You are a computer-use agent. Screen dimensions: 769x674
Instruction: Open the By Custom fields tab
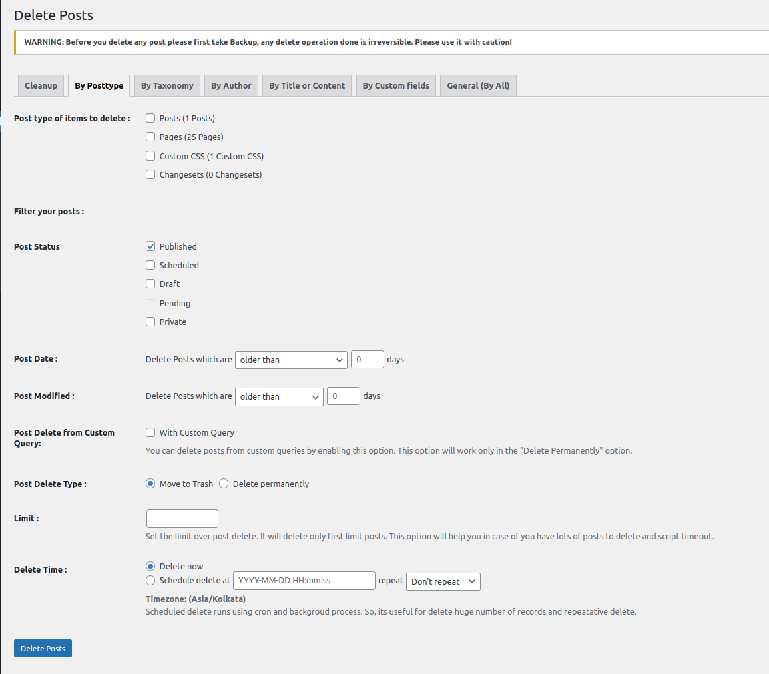tap(395, 85)
